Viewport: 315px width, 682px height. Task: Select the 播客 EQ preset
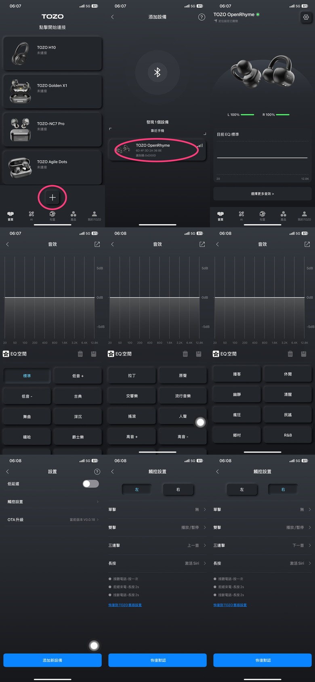coord(237,374)
